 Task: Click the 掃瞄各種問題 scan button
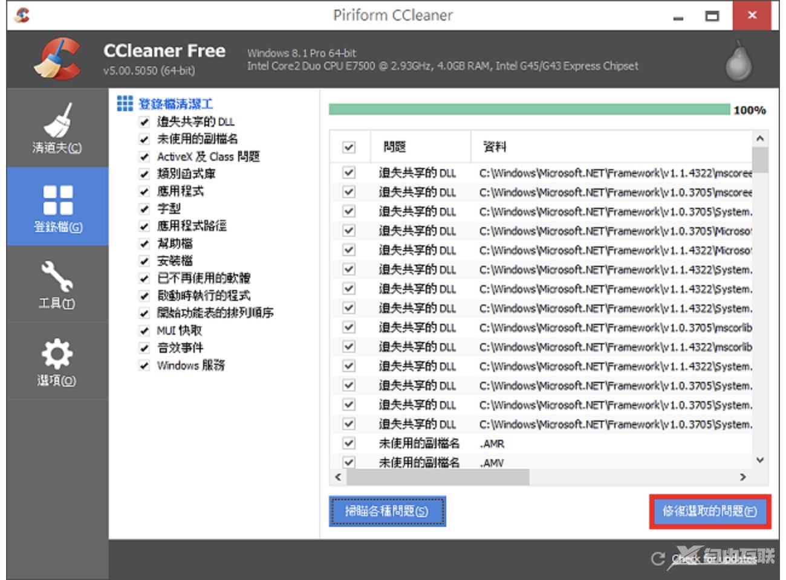click(x=387, y=511)
